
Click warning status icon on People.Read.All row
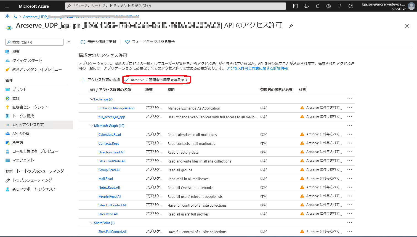point(302,196)
